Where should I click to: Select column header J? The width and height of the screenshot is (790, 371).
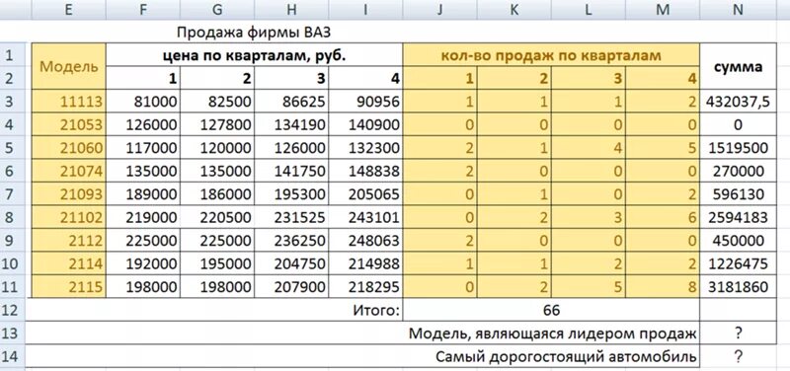pos(439,10)
